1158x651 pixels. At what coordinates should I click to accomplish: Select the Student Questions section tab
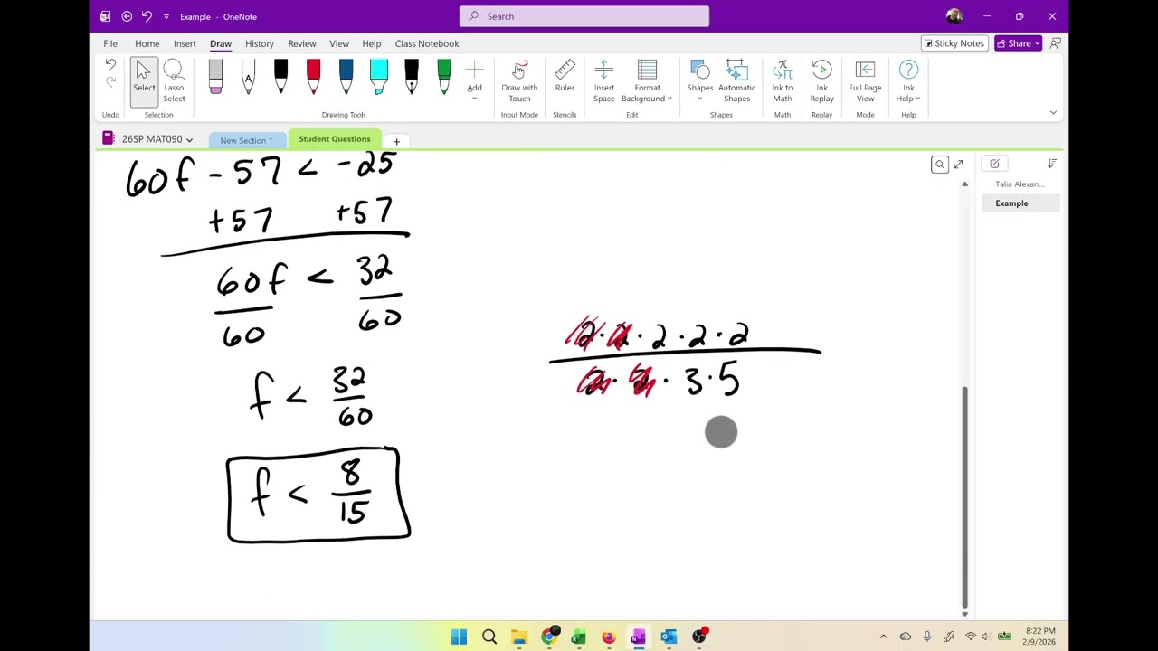pos(335,139)
